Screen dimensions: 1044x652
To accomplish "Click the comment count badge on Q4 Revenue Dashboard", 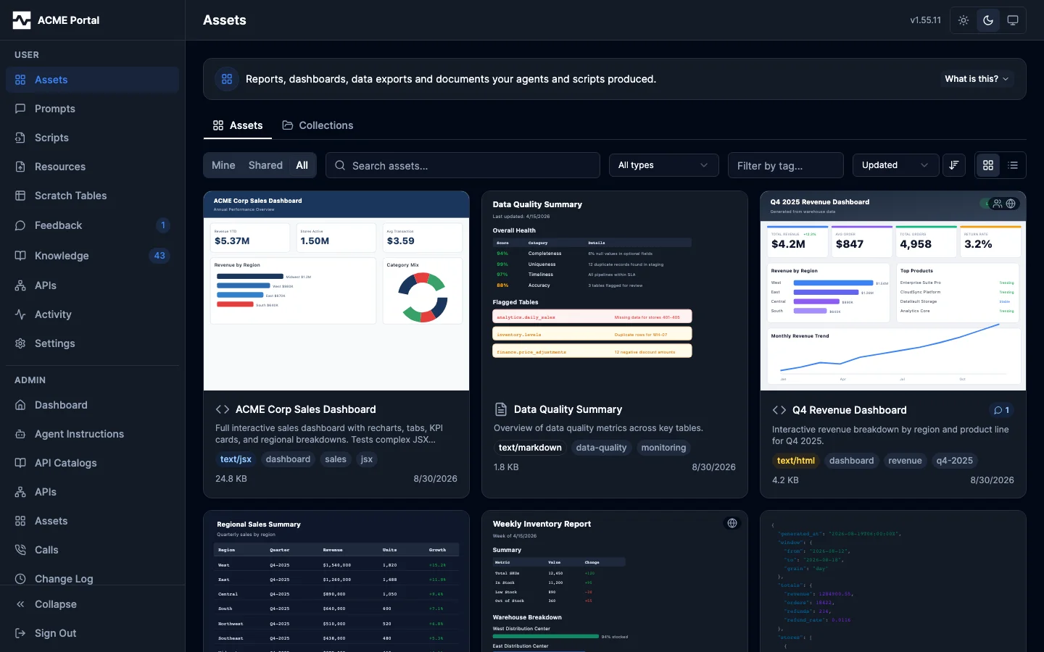I will [1001, 410].
